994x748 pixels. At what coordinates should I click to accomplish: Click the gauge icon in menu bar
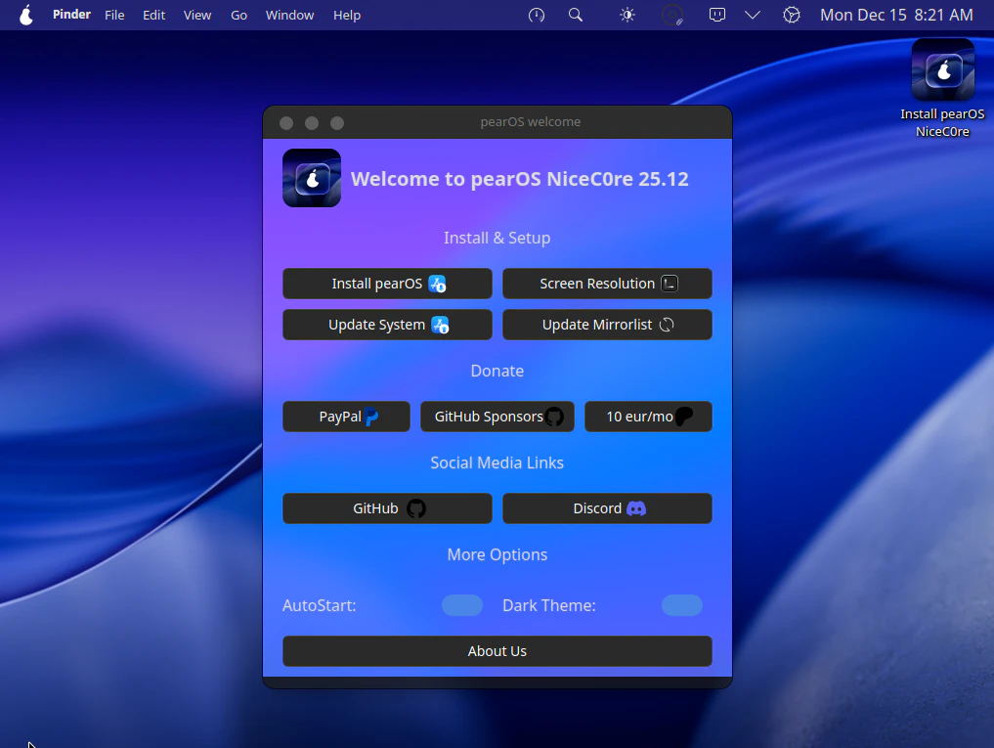[537, 15]
